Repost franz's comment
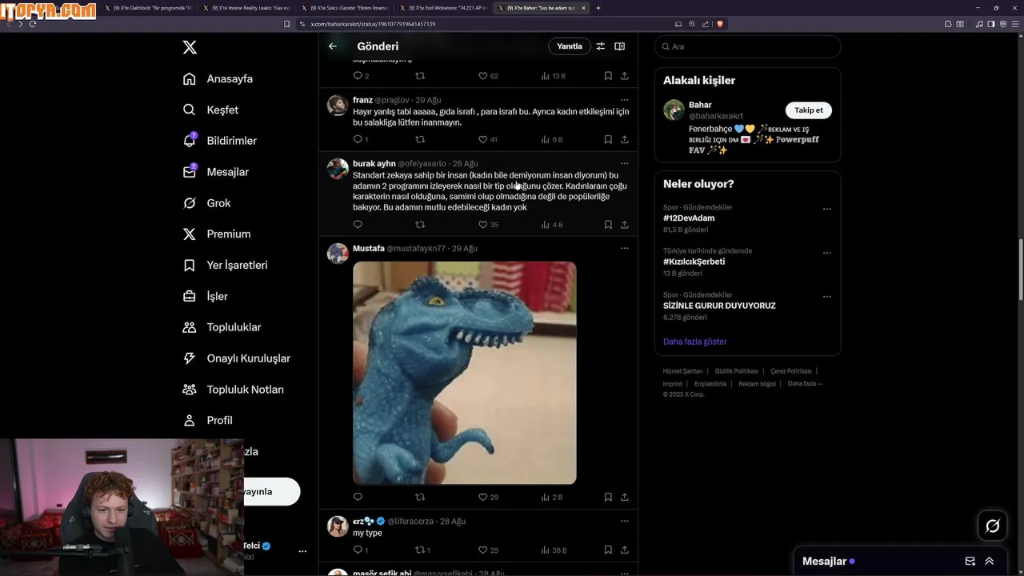This screenshot has height=576, width=1024. click(420, 139)
